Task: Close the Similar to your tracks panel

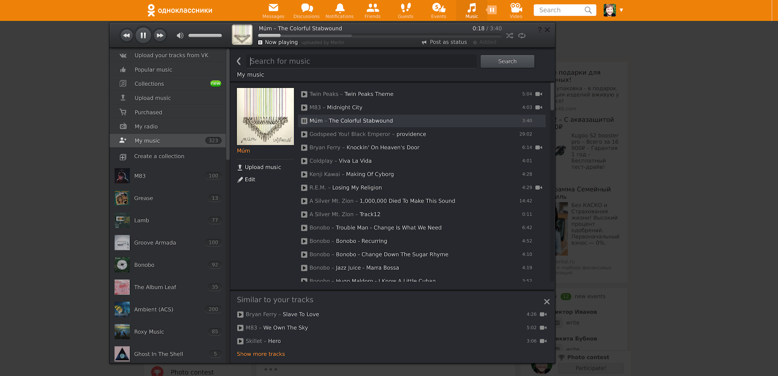Action: tap(547, 302)
